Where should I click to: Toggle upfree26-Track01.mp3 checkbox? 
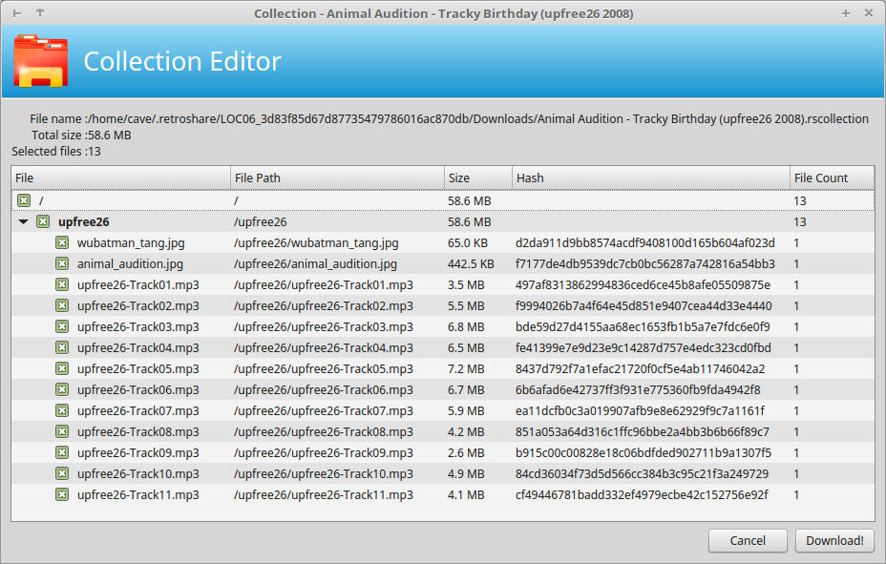[x=62, y=284]
